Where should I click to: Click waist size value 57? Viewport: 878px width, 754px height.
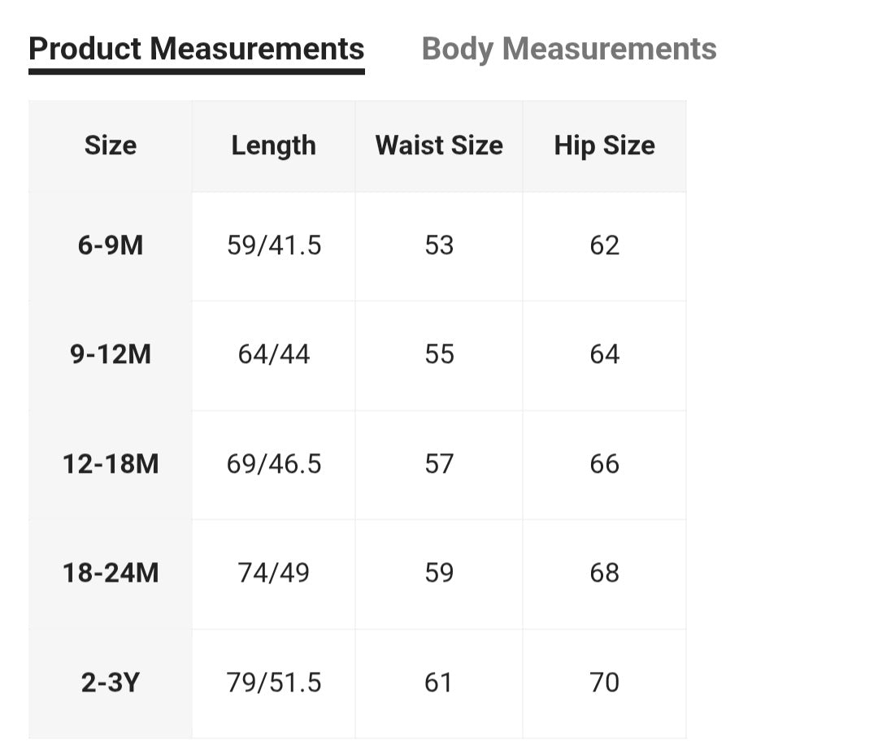439,464
